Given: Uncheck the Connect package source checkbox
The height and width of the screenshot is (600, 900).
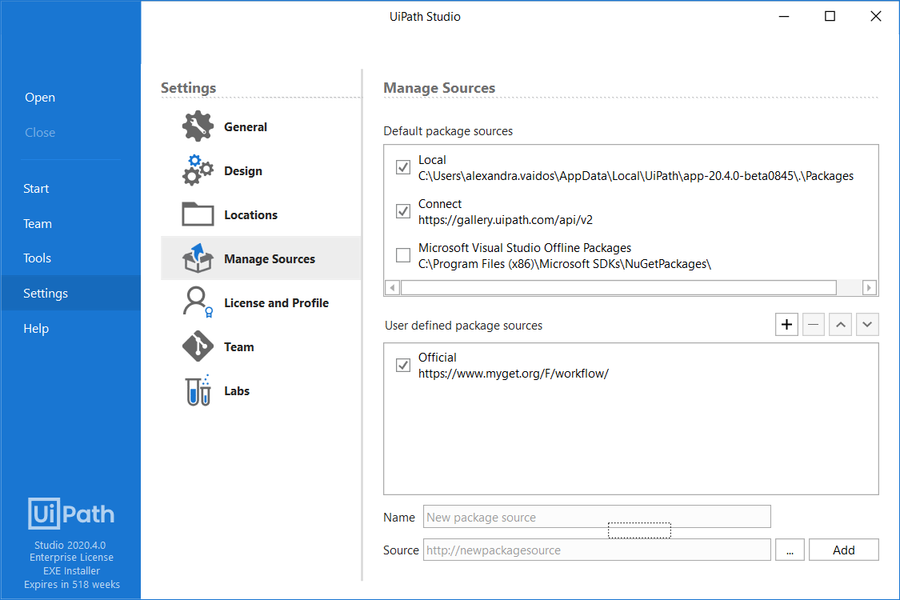Looking at the screenshot, I should click(403, 211).
